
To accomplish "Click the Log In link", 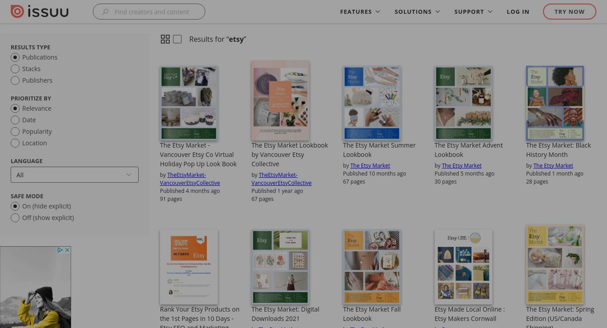I will pyautogui.click(x=518, y=12).
